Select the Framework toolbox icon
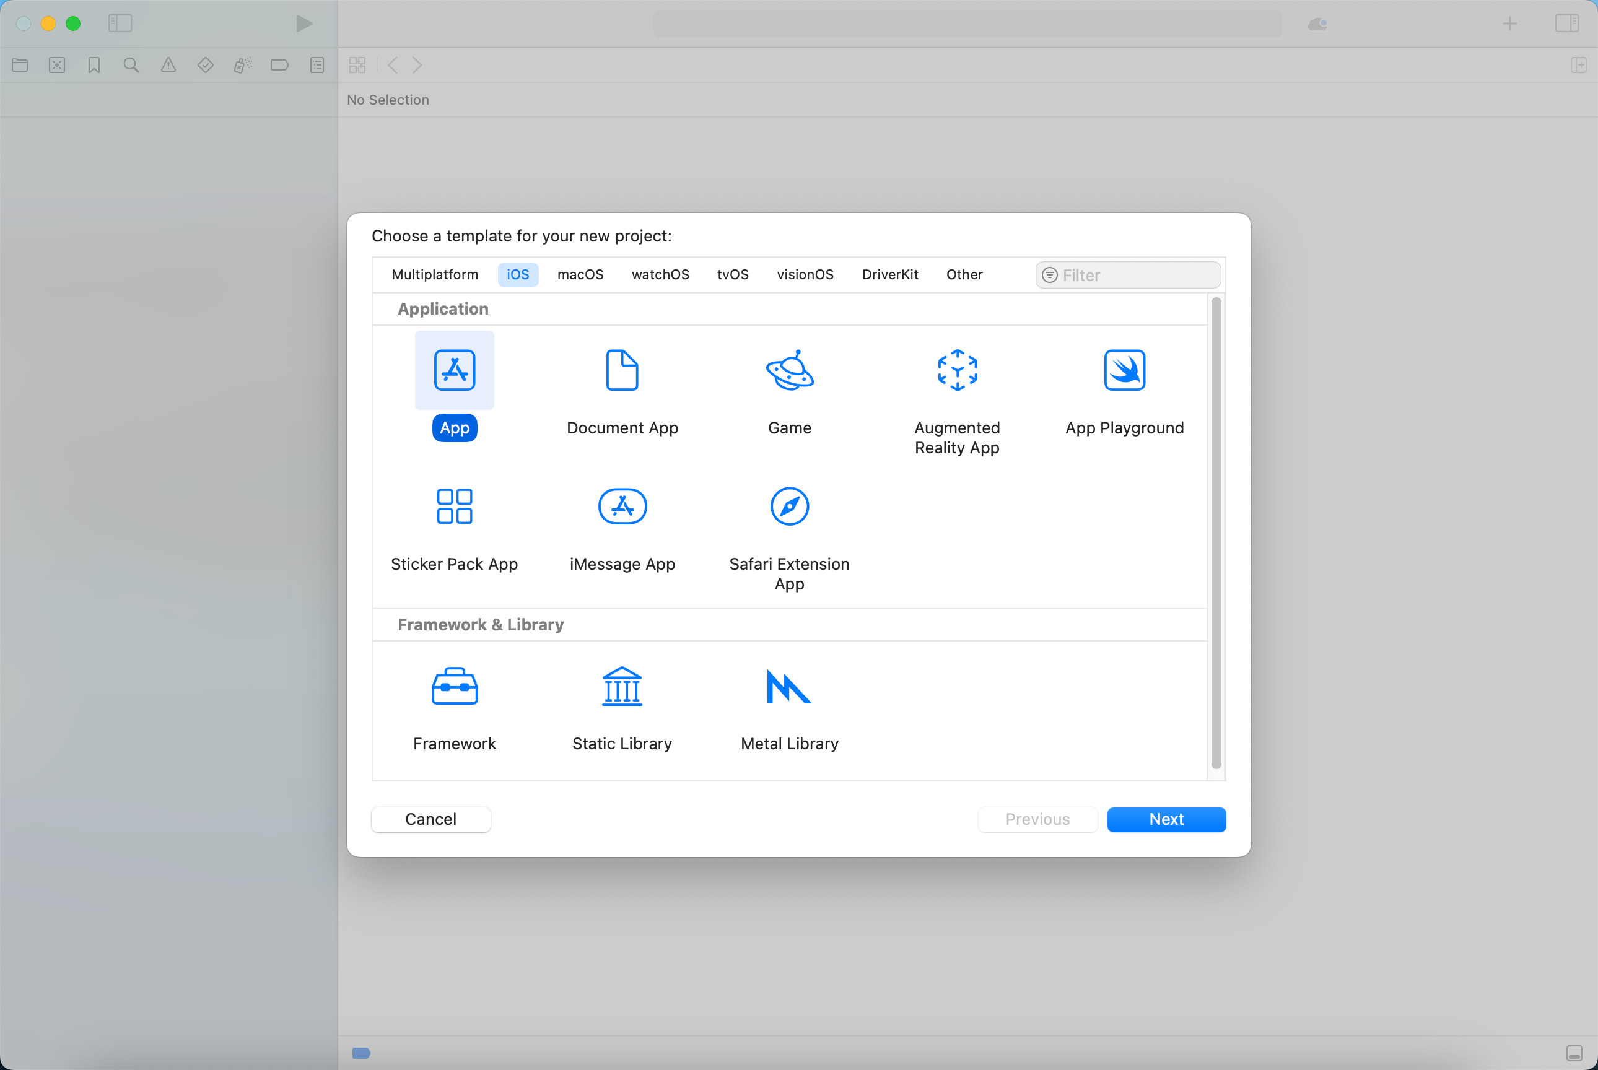Screen dimensions: 1598x1070 454,687
